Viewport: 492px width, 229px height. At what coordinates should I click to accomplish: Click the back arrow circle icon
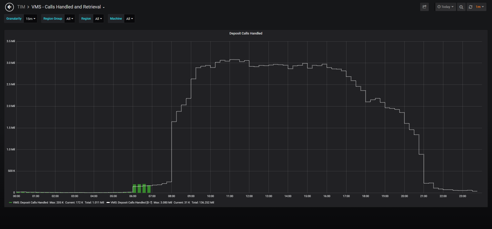[x=9, y=7]
